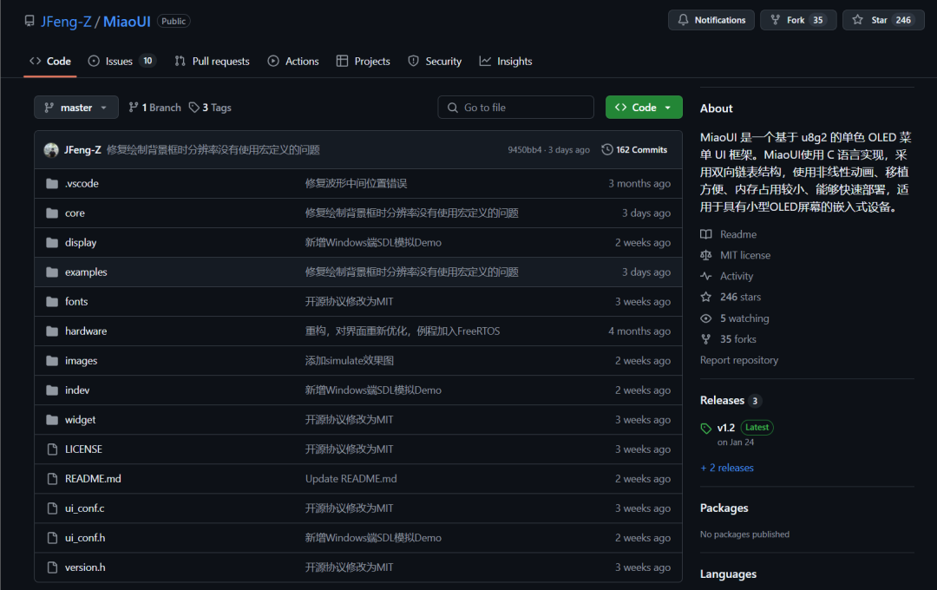Open the examples folder
The image size is (937, 590).
tap(86, 272)
